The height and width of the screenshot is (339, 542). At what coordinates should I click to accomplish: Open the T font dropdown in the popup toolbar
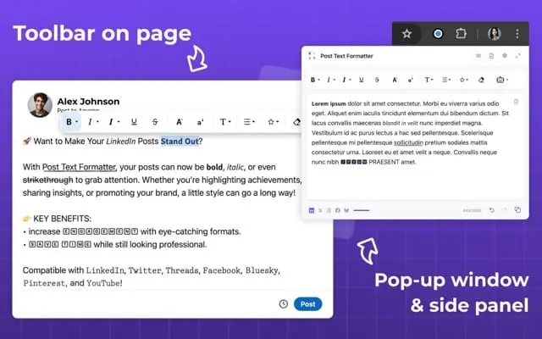tap(429, 80)
